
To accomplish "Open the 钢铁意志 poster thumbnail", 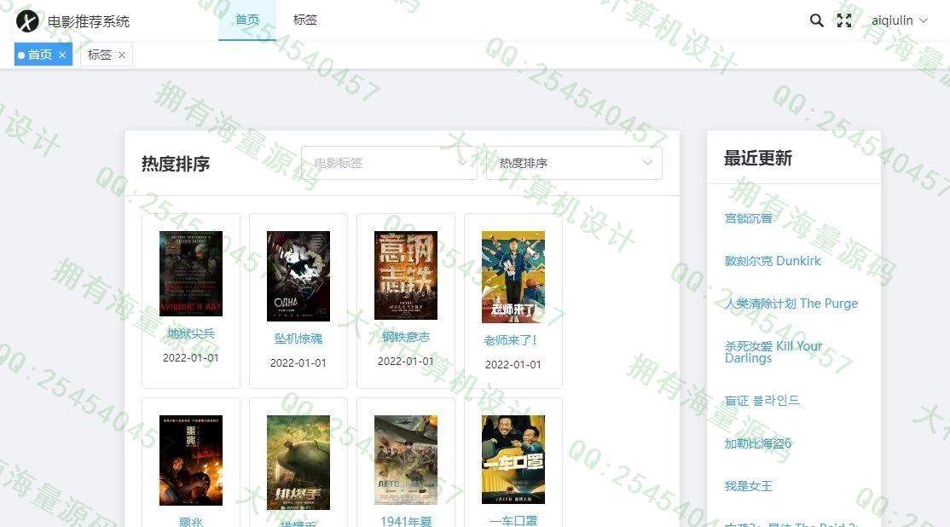I will [405, 275].
